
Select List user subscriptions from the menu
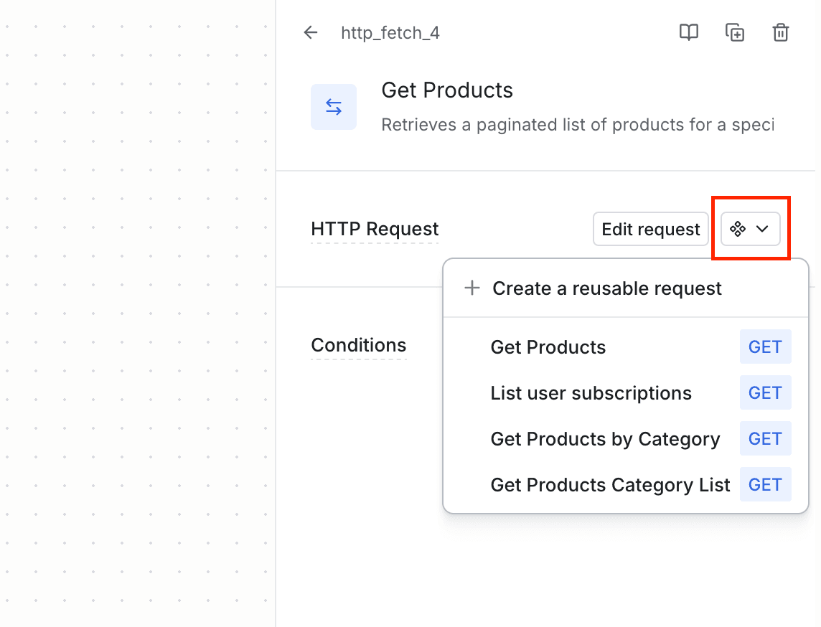click(x=591, y=392)
